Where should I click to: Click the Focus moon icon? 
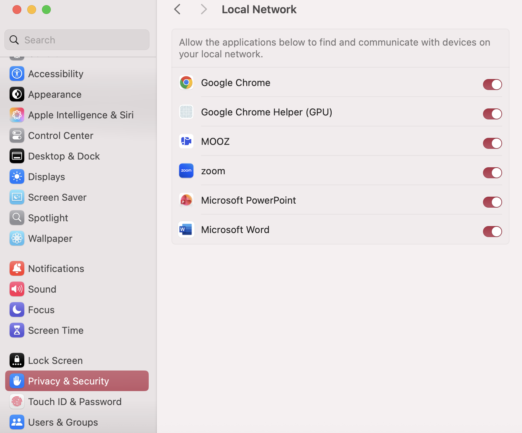coord(17,310)
